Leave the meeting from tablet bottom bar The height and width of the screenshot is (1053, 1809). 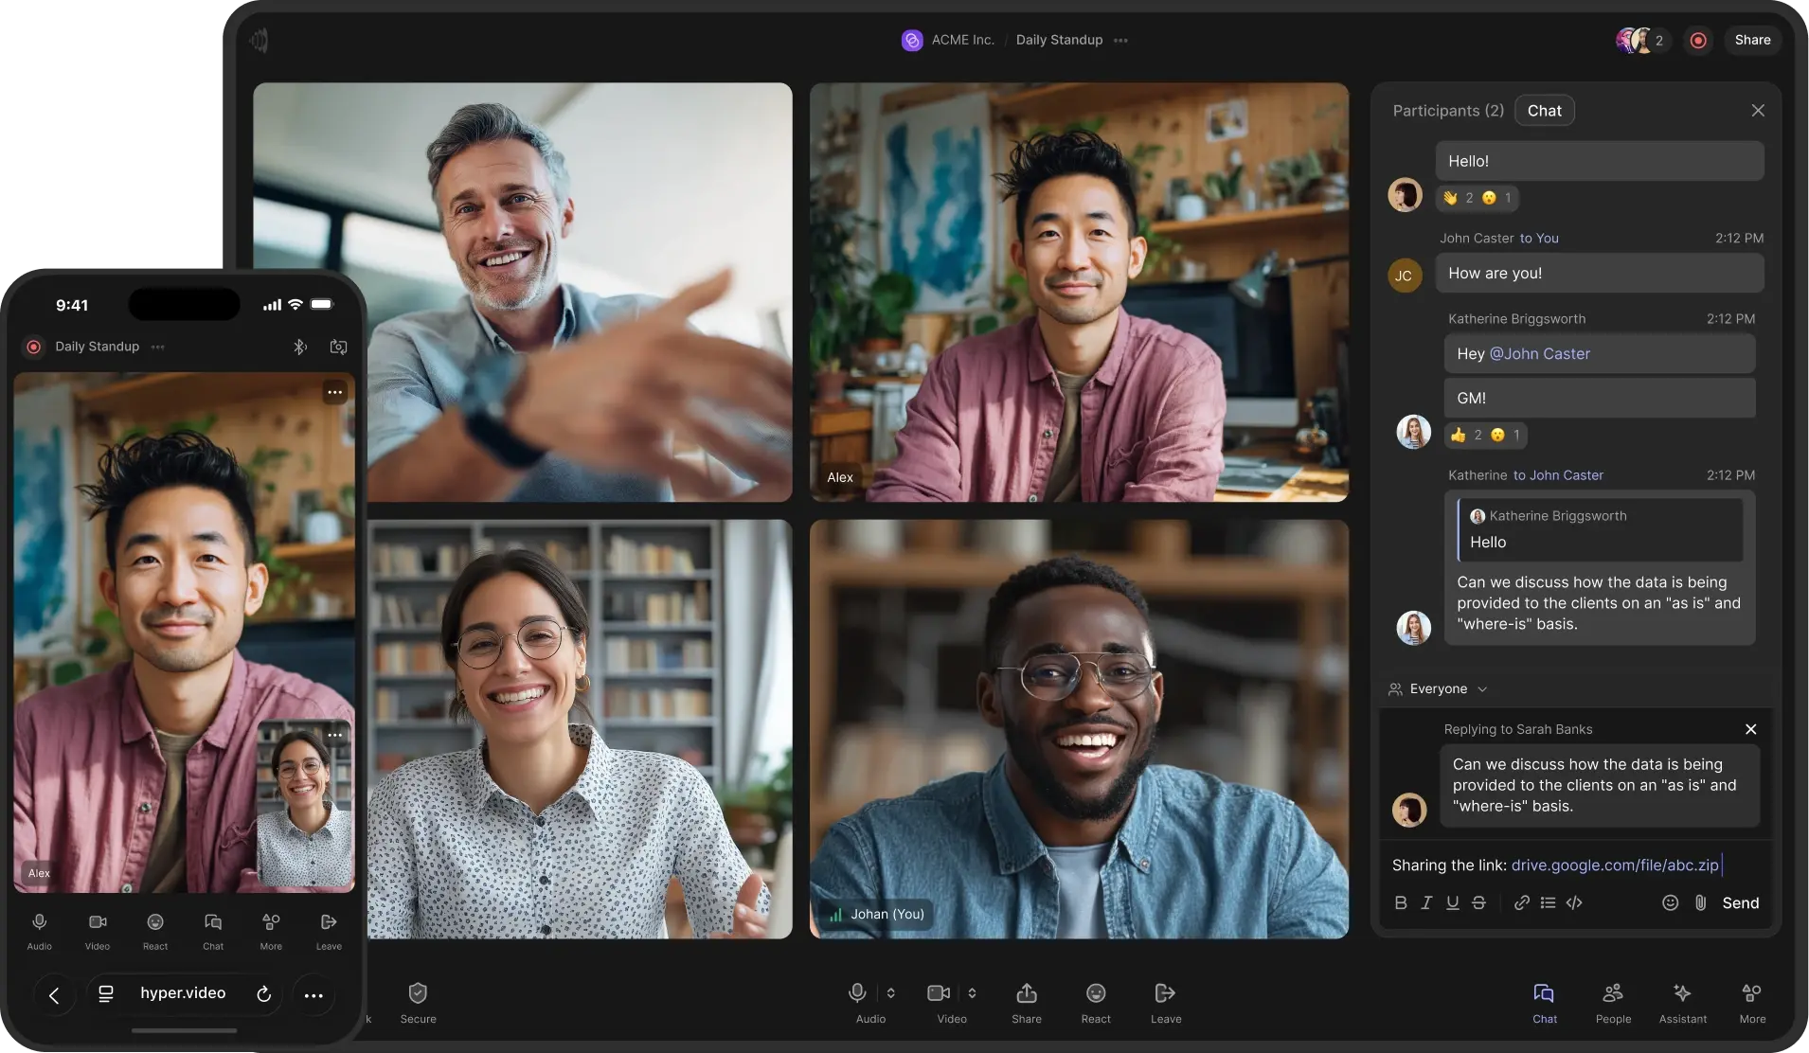[1166, 1003]
